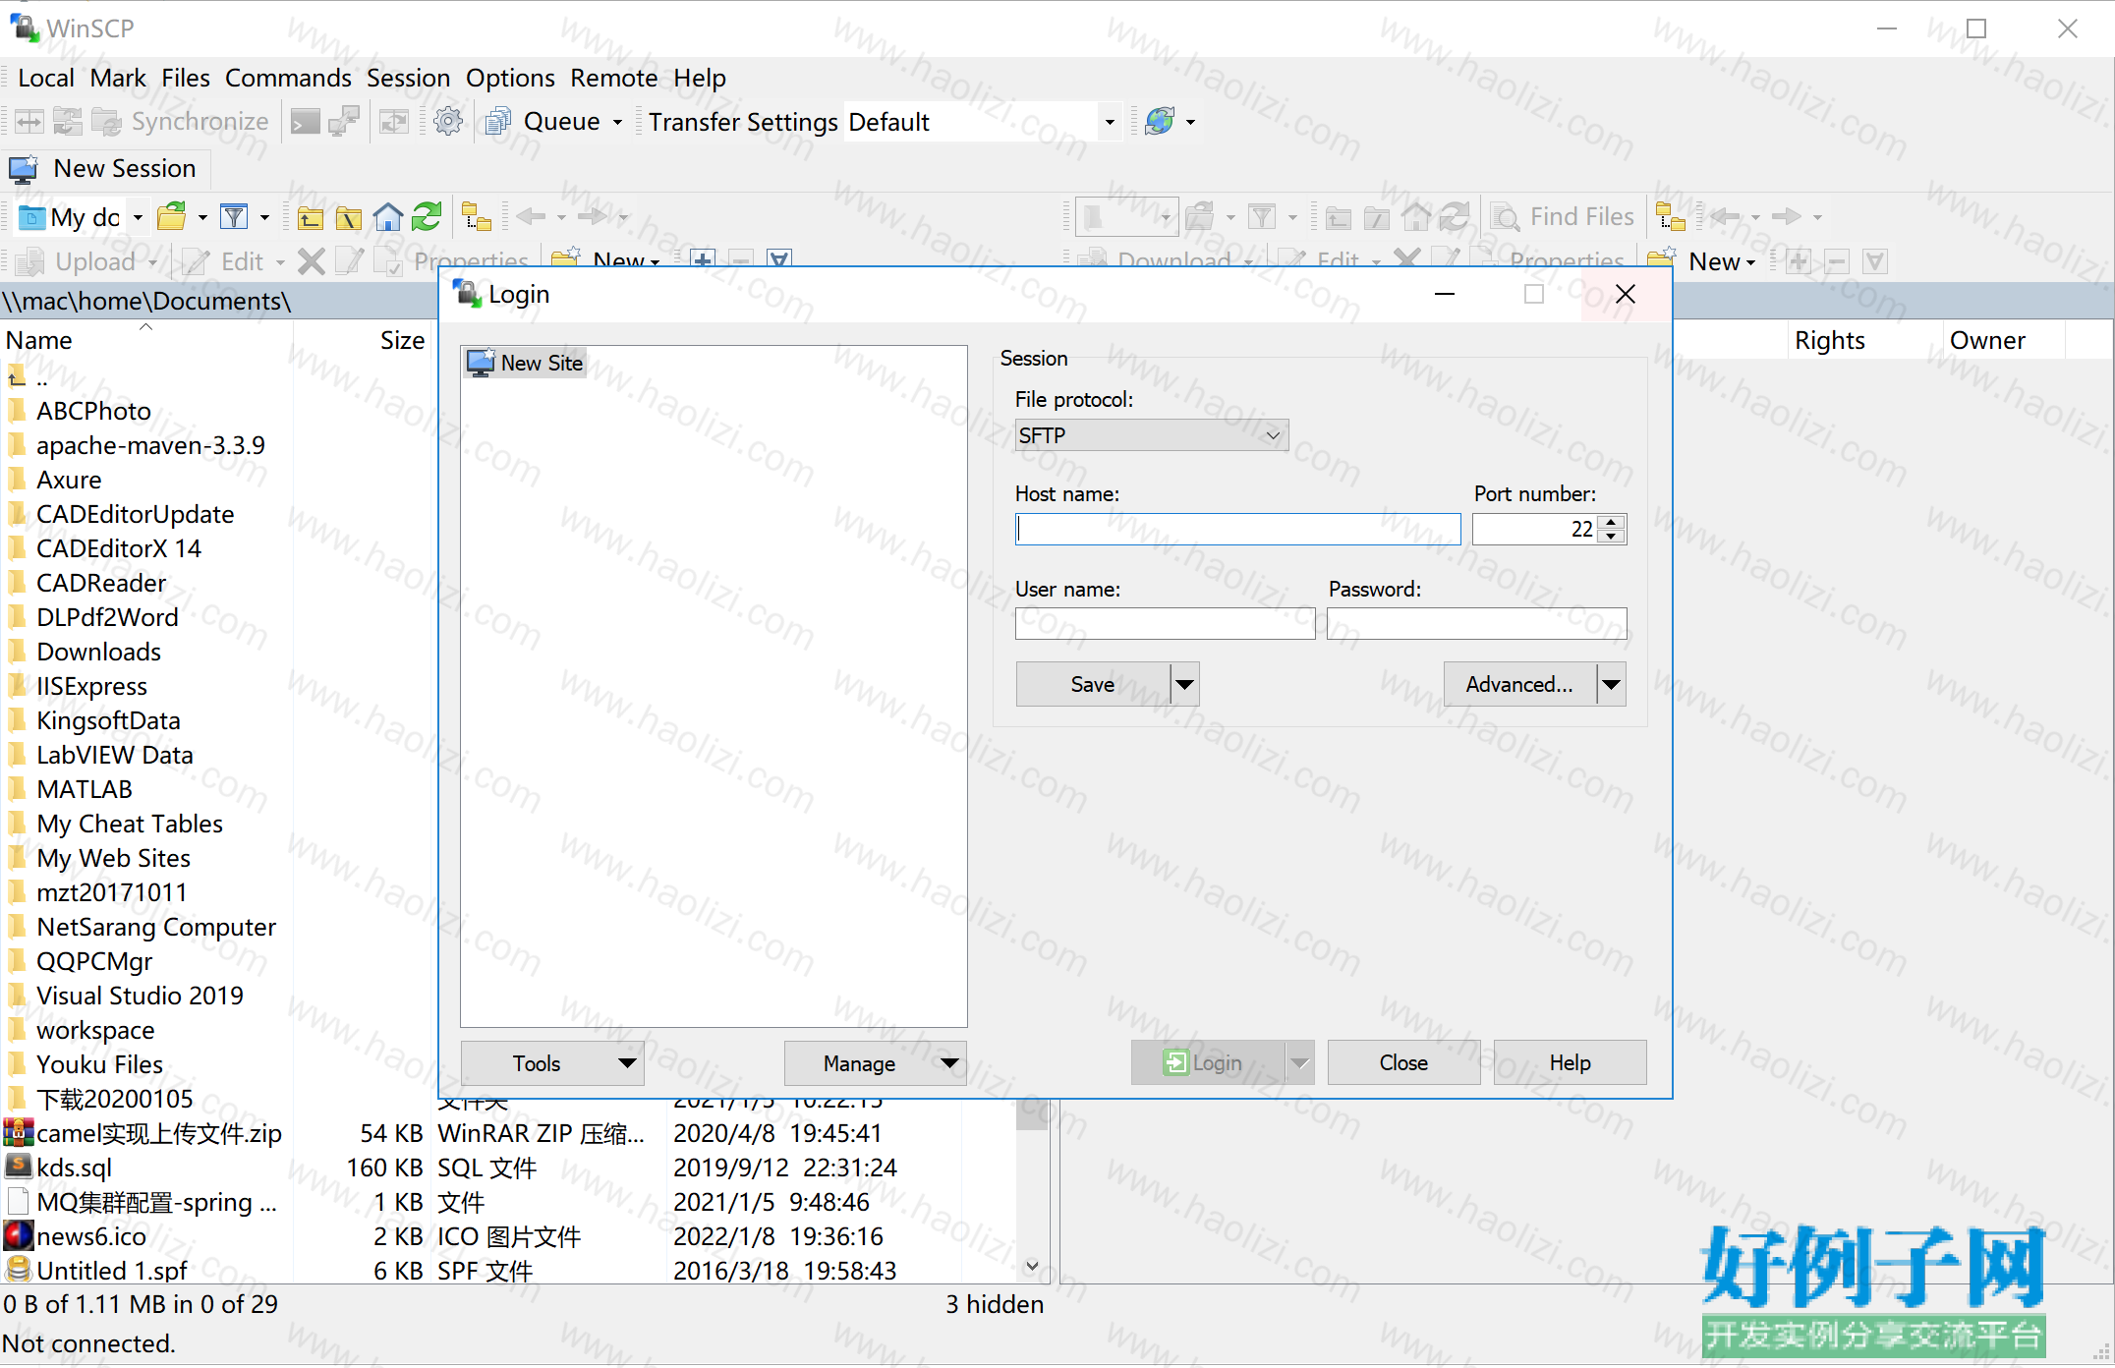This screenshot has height=1368, width=2115.
Task: Refresh the local panel with green arrows
Action: 427,216
